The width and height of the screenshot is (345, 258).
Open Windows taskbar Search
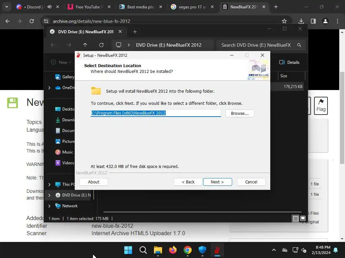point(143,250)
